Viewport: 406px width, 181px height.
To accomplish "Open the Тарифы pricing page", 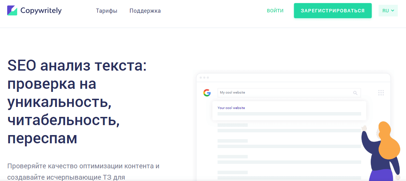I will point(107,11).
